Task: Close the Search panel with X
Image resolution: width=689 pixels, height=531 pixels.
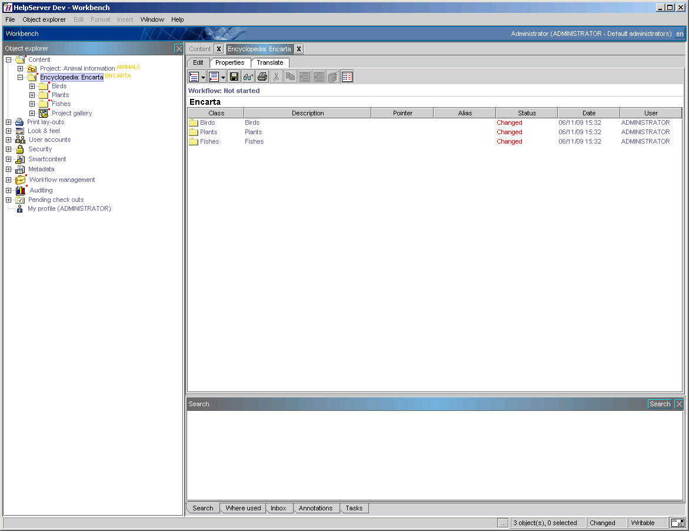Action: click(x=679, y=404)
